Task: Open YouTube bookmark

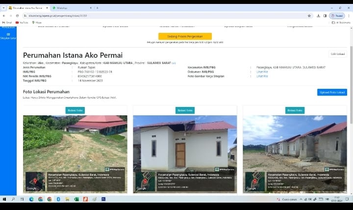Action: (22, 23)
